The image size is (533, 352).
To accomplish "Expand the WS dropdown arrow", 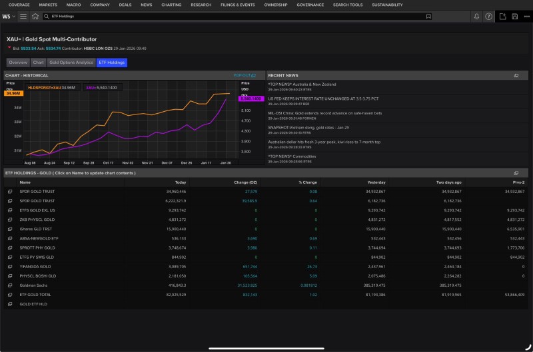I will point(14,16).
